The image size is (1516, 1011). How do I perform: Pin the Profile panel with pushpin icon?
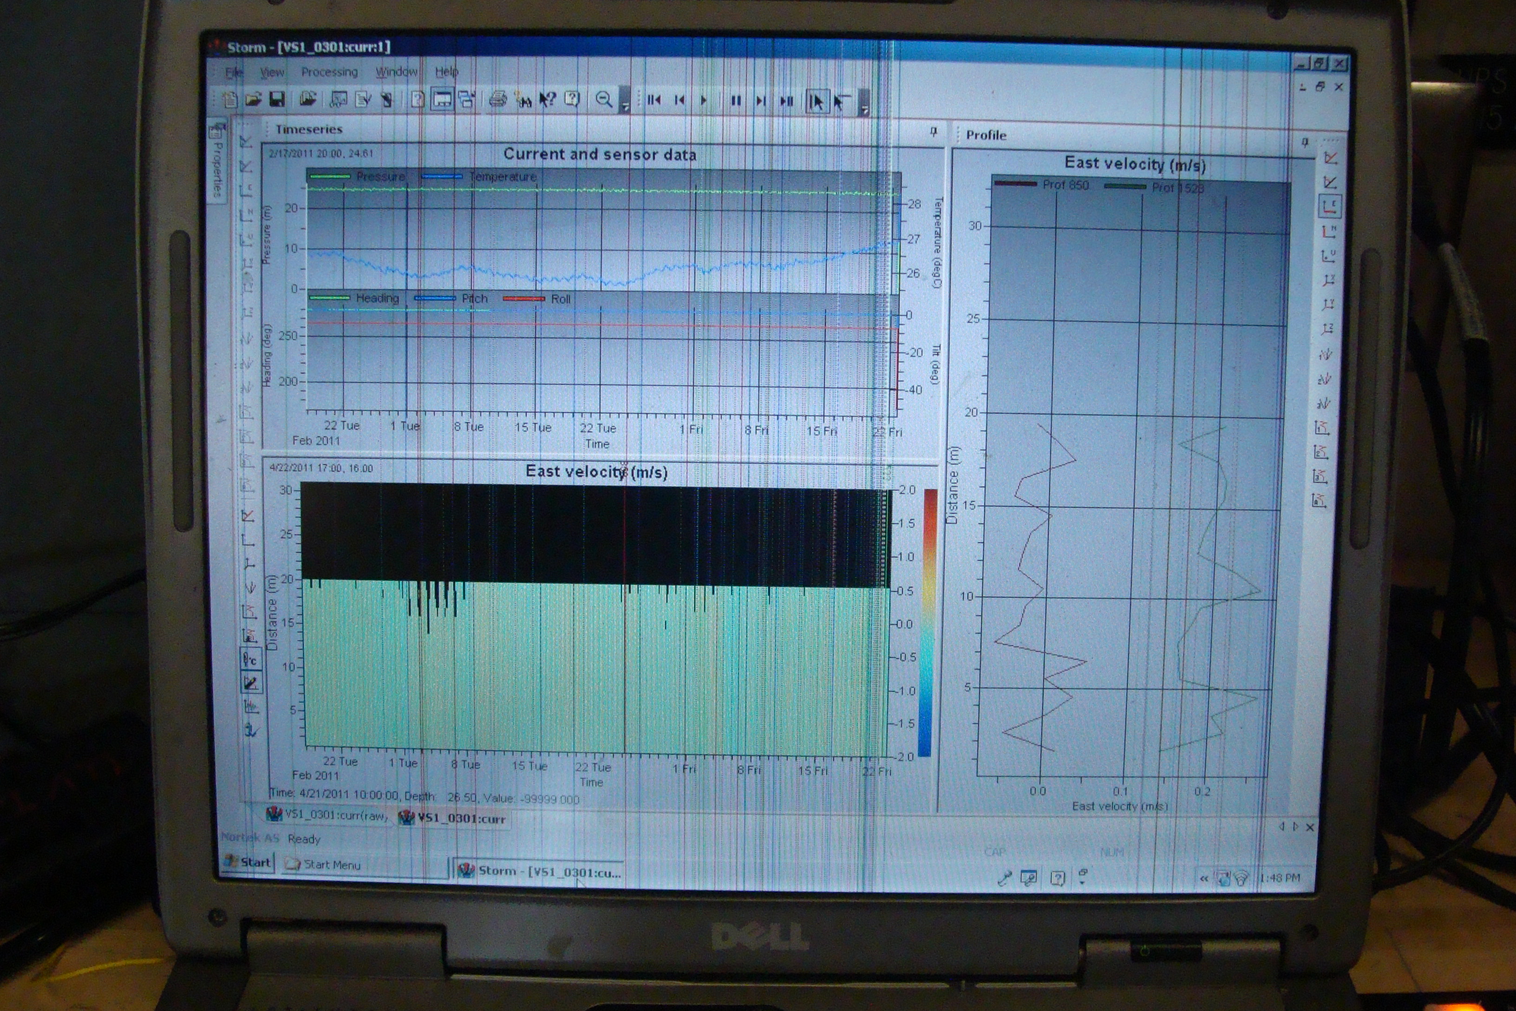coord(1305,142)
